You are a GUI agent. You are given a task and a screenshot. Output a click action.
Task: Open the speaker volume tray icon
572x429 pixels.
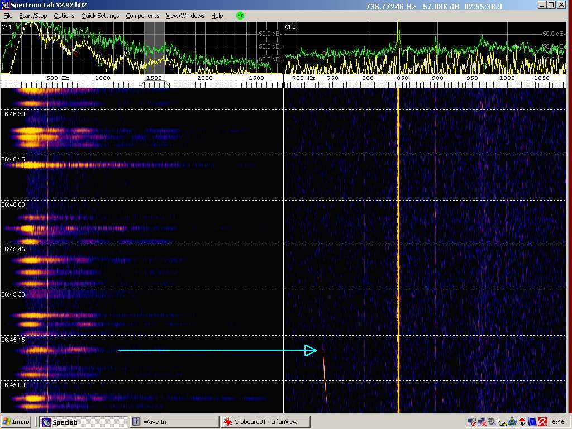coord(492,422)
